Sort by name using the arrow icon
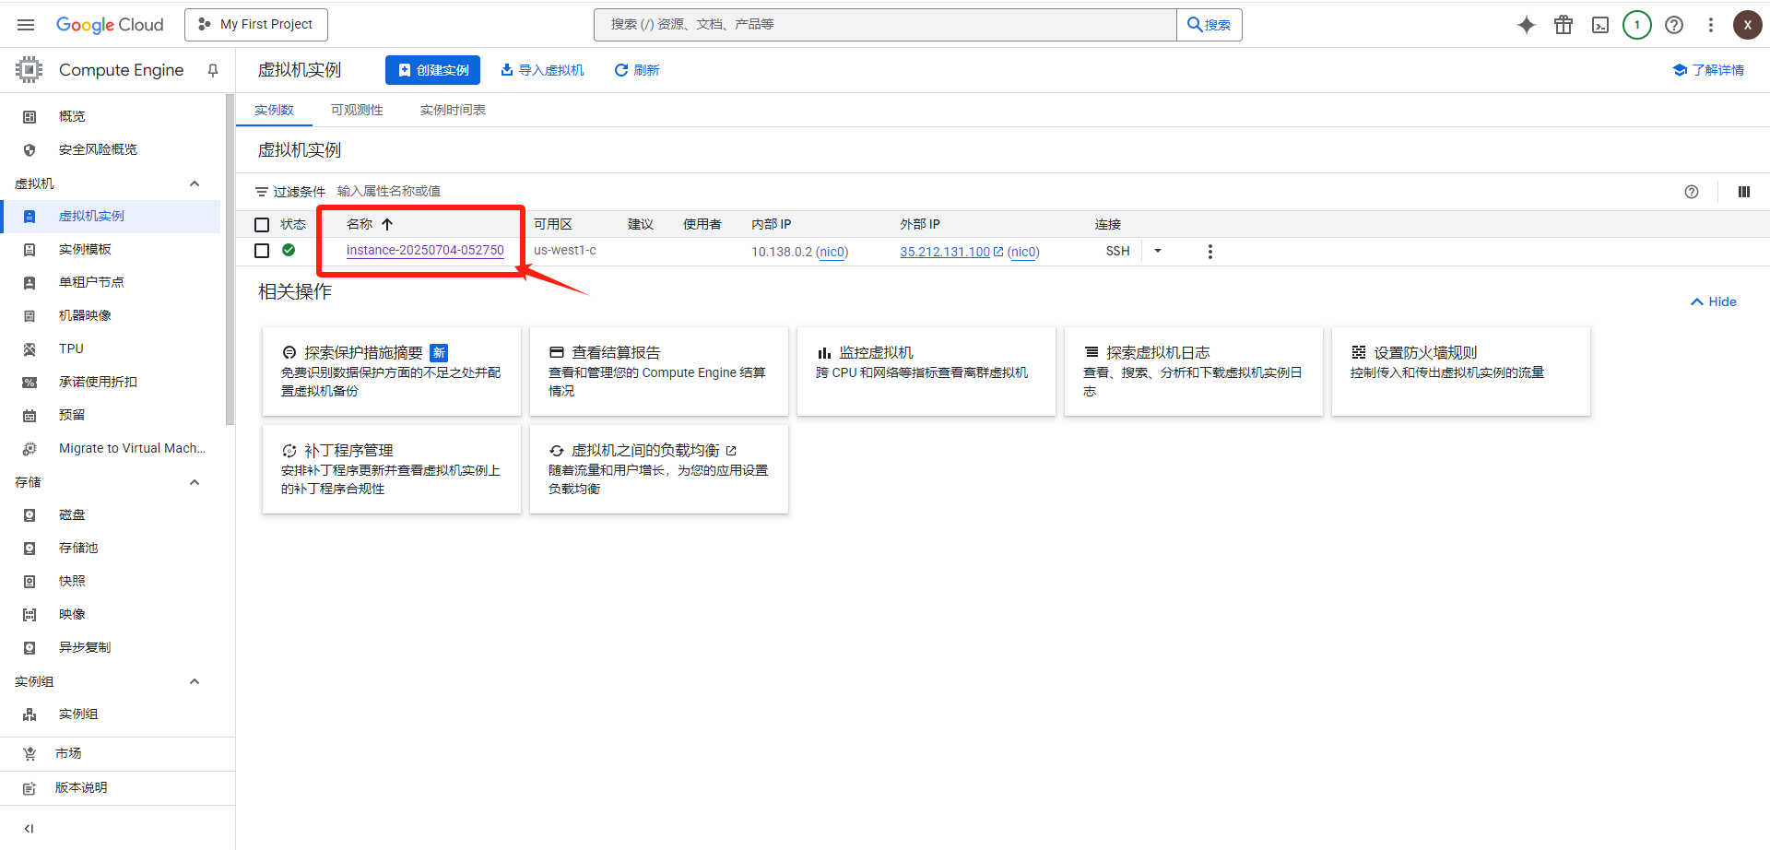Viewport: 1770px width, 850px height. tap(387, 224)
